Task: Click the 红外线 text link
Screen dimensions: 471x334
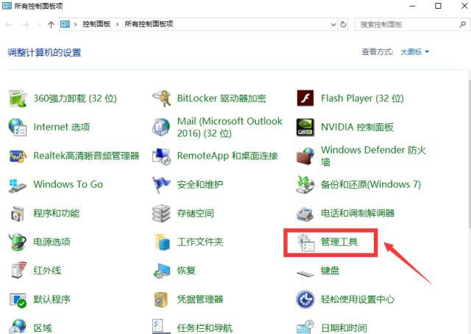Action: (47, 271)
